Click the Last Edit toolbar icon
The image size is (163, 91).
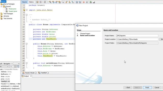pyautogui.click(x=37, y=2)
